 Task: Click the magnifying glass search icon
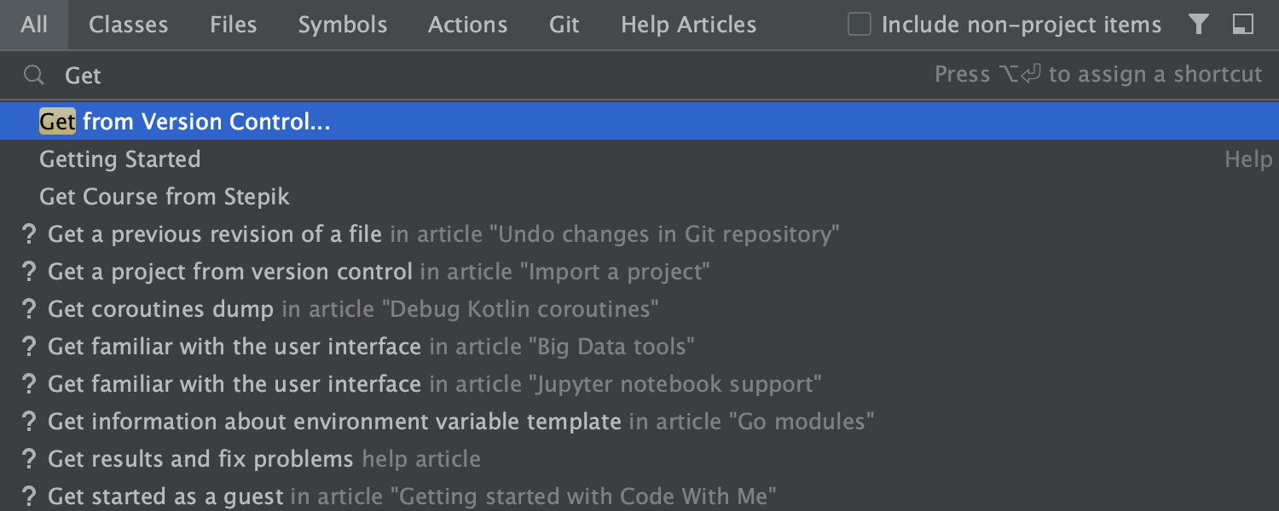[34, 76]
